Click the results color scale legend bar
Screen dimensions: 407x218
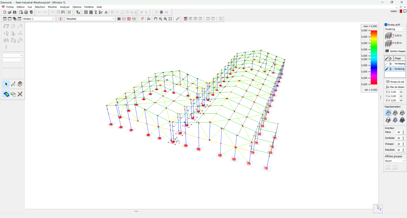tap(374, 57)
